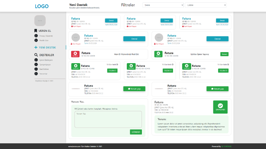Viewport: 266px width, 149px height.
Task: Click the lock icon under the right avatar card
Action: coord(155,44)
